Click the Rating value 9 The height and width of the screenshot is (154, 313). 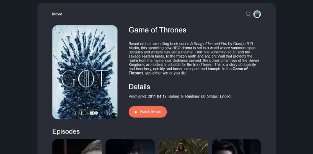pyautogui.click(x=182, y=97)
